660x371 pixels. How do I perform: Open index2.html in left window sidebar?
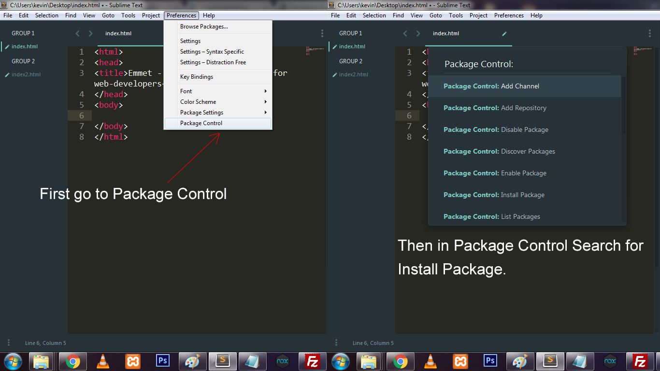tap(26, 74)
